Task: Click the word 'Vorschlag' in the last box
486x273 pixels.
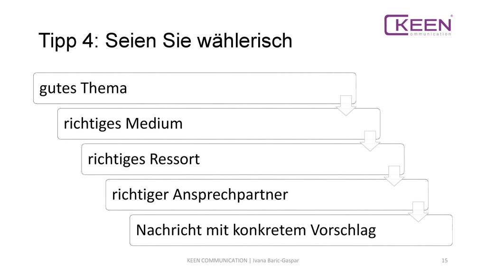Action: pyautogui.click(x=343, y=231)
